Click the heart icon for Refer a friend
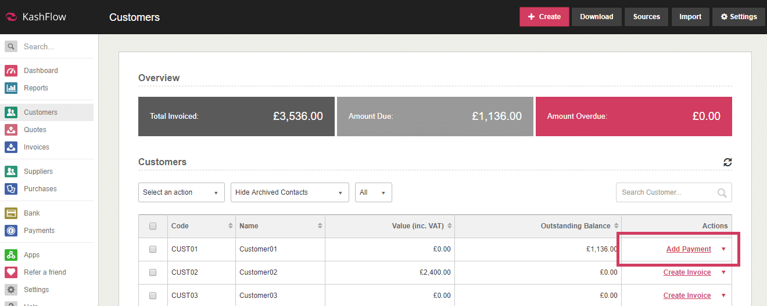 pyautogui.click(x=11, y=272)
